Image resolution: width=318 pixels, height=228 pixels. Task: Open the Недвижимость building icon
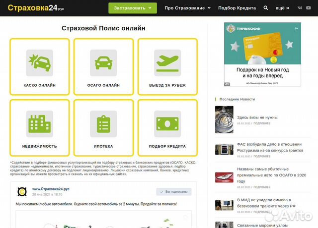[x=39, y=123]
